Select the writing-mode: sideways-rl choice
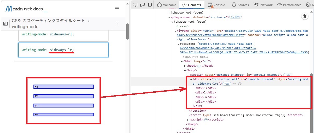The width and height of the screenshot is (314, 133). pos(63,34)
